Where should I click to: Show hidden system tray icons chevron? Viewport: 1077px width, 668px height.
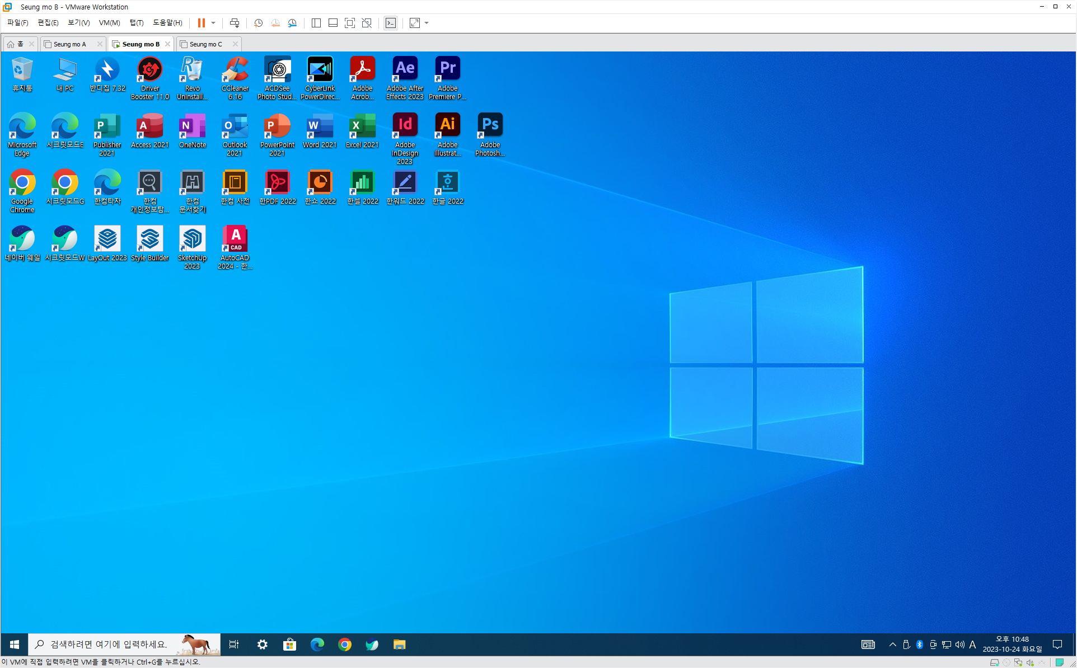892,645
